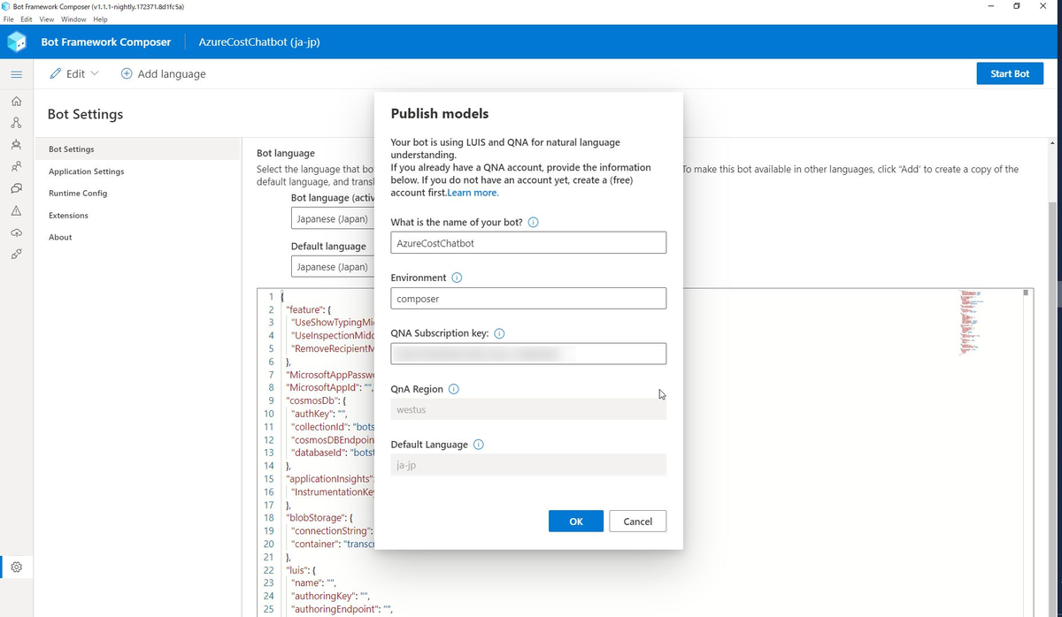Select Application Settings in the settings list
The height and width of the screenshot is (617, 1062).
click(87, 171)
